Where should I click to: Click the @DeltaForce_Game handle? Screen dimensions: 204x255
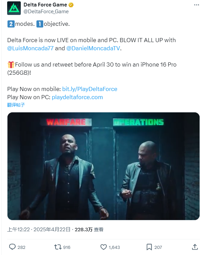[x=46, y=12]
